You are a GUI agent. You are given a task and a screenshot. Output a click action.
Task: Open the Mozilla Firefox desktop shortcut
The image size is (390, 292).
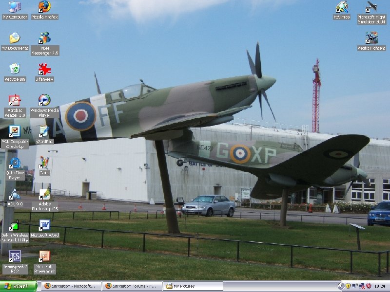pyautogui.click(x=44, y=7)
